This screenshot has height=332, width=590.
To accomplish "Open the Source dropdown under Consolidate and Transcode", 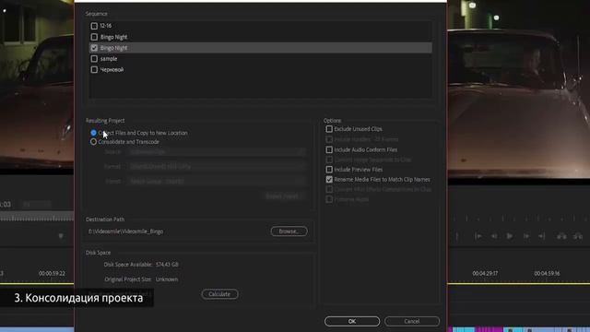I will [x=216, y=152].
